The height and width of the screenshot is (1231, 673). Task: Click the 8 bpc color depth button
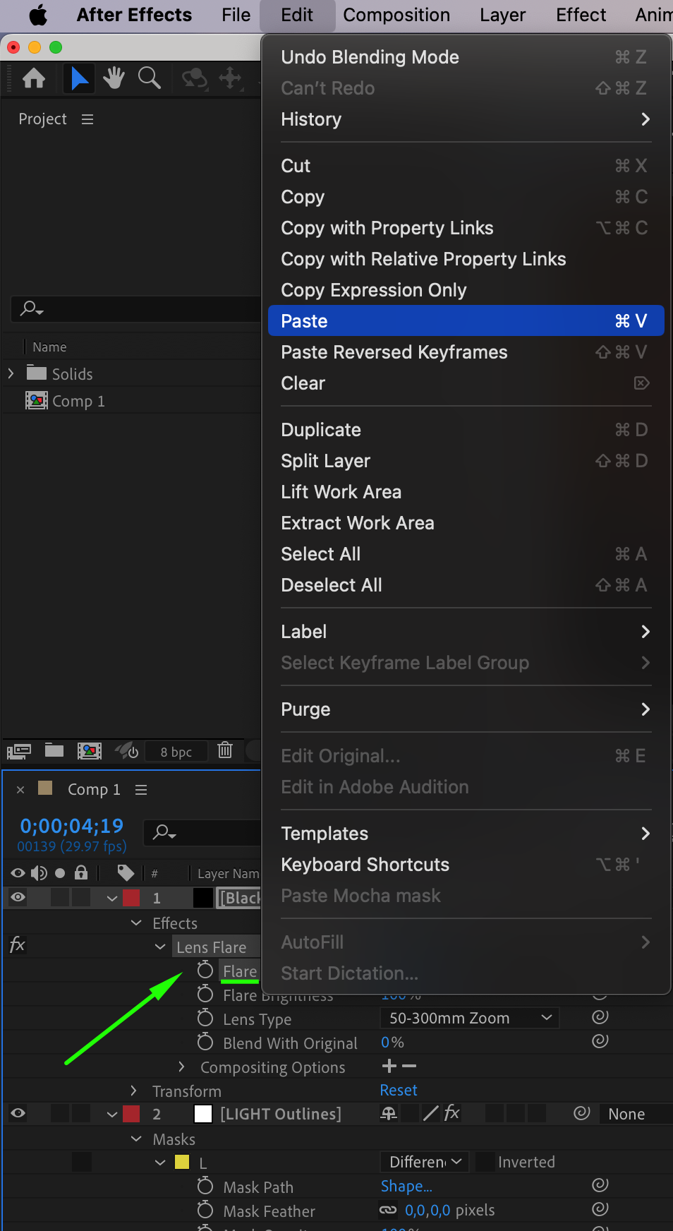[x=176, y=752]
